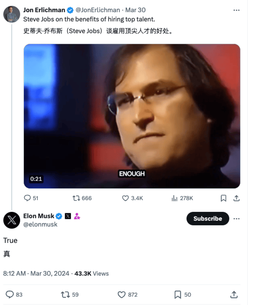Subscribe to Elon Musk
The width and height of the screenshot is (254, 305).
pos(207,219)
